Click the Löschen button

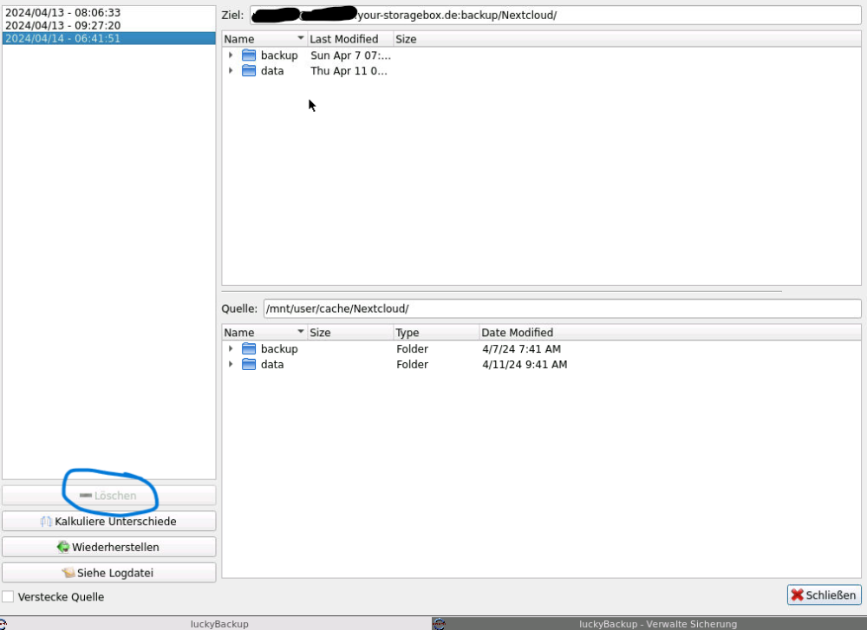[x=109, y=496]
